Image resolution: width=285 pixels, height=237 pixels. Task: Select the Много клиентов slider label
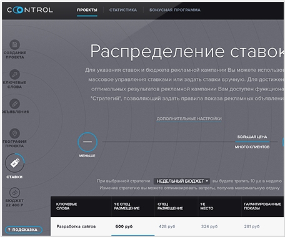click(252, 147)
